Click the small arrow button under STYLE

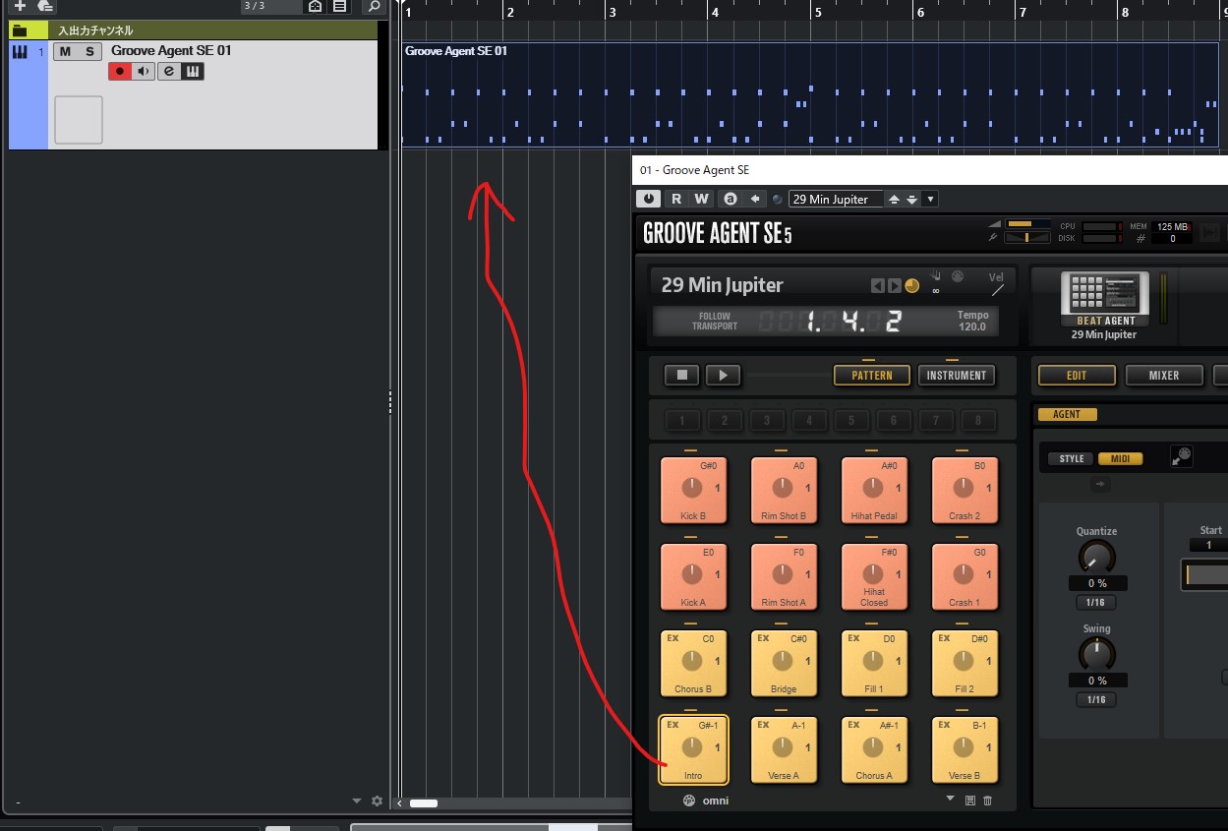click(1100, 484)
